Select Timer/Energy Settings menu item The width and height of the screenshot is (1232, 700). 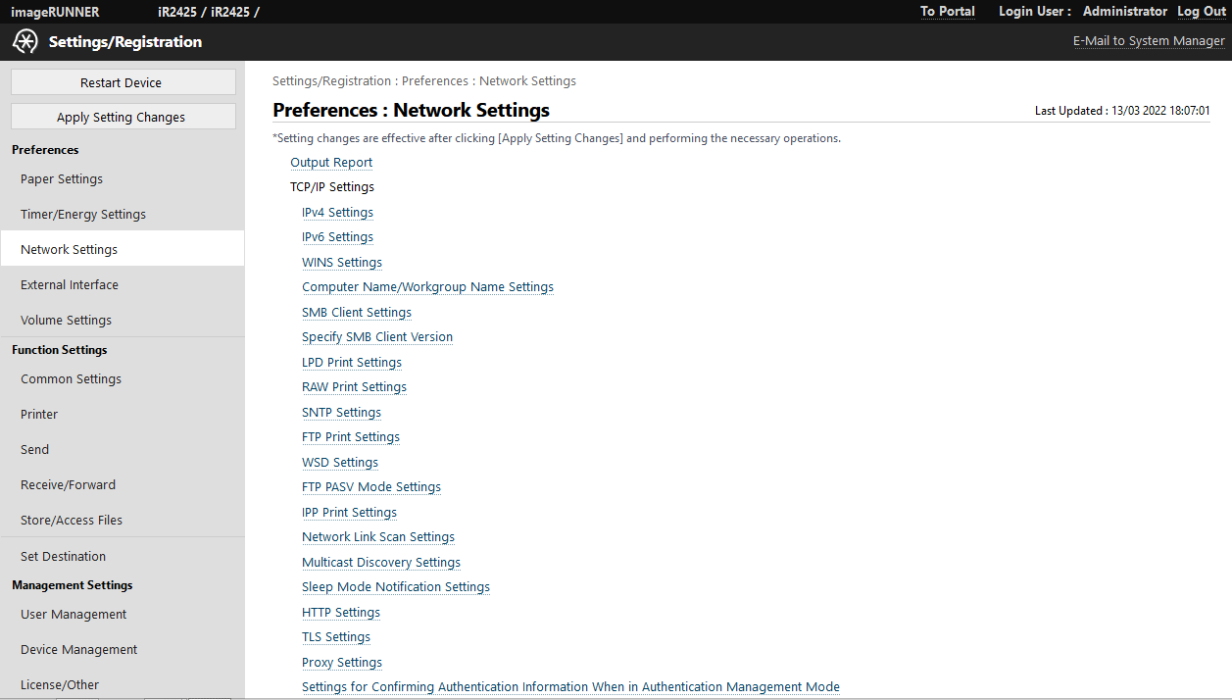point(83,215)
